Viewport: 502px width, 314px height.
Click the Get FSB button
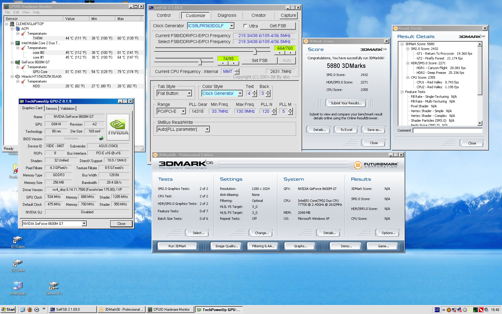coord(278,26)
